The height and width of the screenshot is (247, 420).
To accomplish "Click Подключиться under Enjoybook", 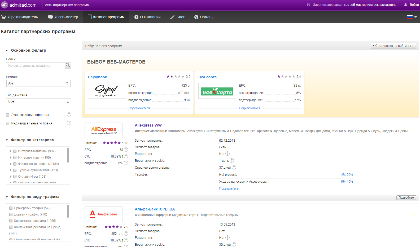I will point(139,108).
